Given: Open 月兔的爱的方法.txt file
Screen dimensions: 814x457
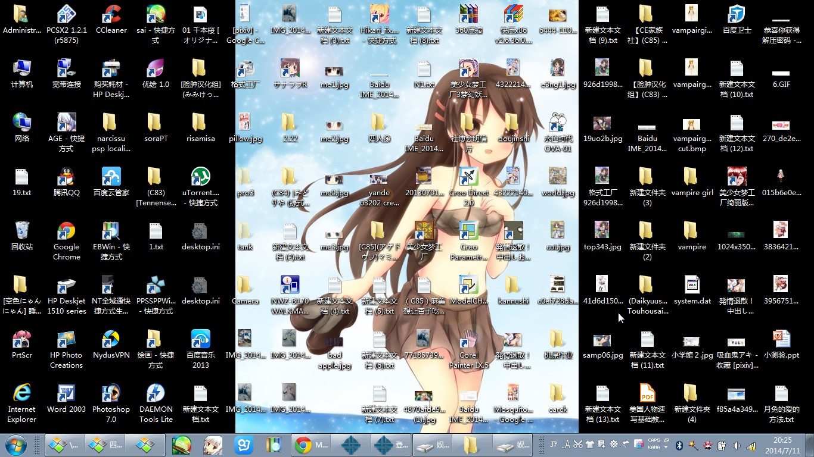Looking at the screenshot, I should [x=781, y=393].
